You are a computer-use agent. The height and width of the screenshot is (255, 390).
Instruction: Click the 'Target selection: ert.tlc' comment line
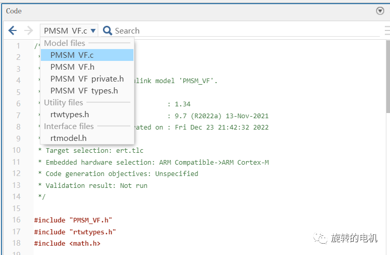click(x=91, y=150)
